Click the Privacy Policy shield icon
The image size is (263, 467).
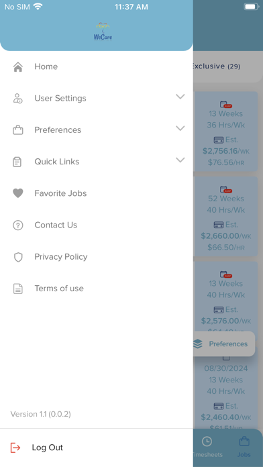click(x=18, y=257)
